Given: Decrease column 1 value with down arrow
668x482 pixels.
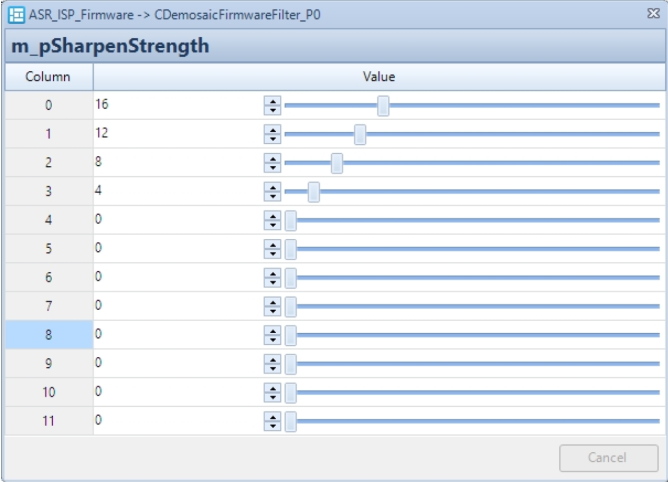Looking at the screenshot, I should pyautogui.click(x=273, y=137).
